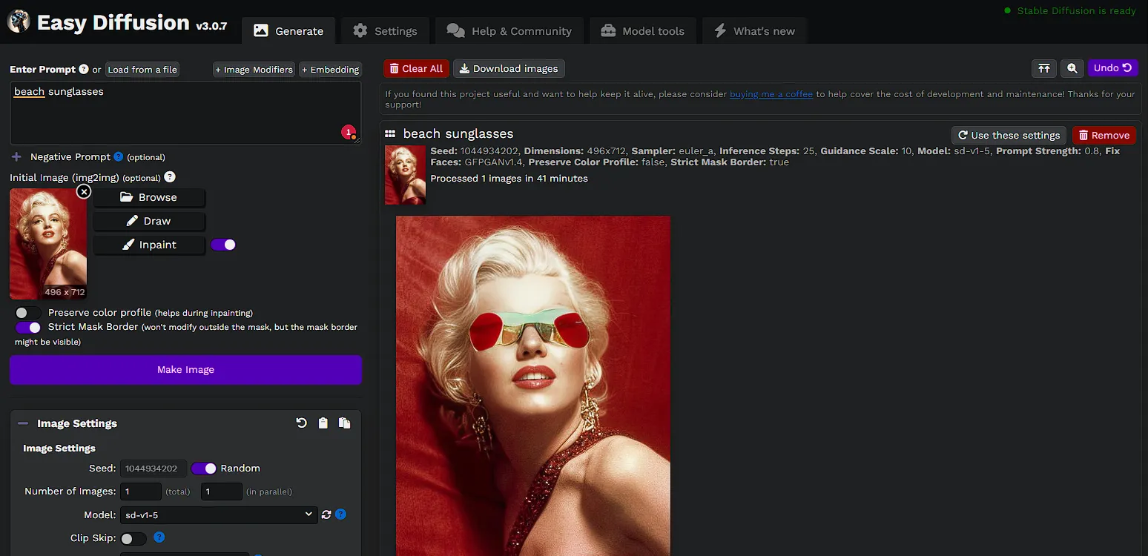
Task: Expand the Negative Prompt section
Action: 16,156
